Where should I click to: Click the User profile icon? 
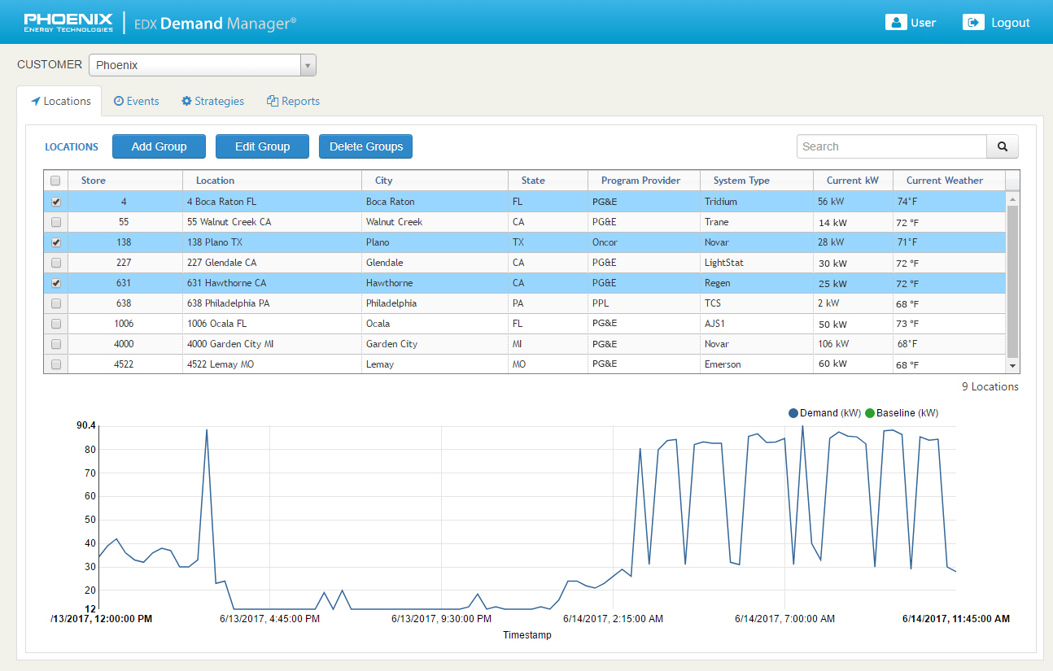coord(896,23)
